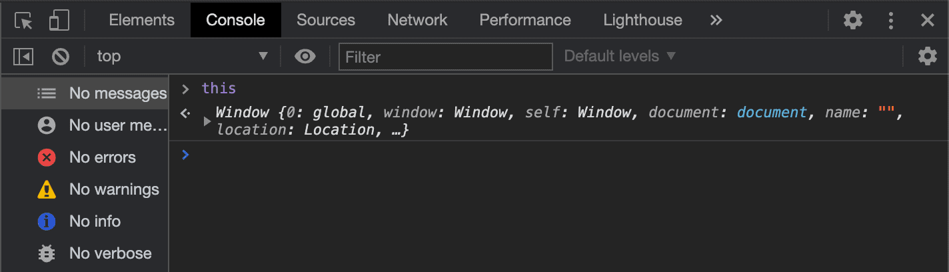This screenshot has width=949, height=272.
Task: Select the No errors sidebar filter
Action: 102,157
